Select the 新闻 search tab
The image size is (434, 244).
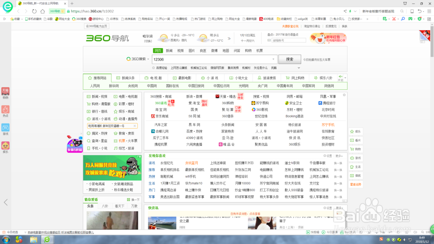click(169, 51)
